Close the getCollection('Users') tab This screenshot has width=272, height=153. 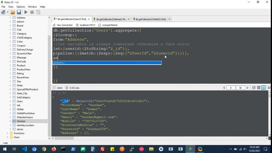click(89, 19)
